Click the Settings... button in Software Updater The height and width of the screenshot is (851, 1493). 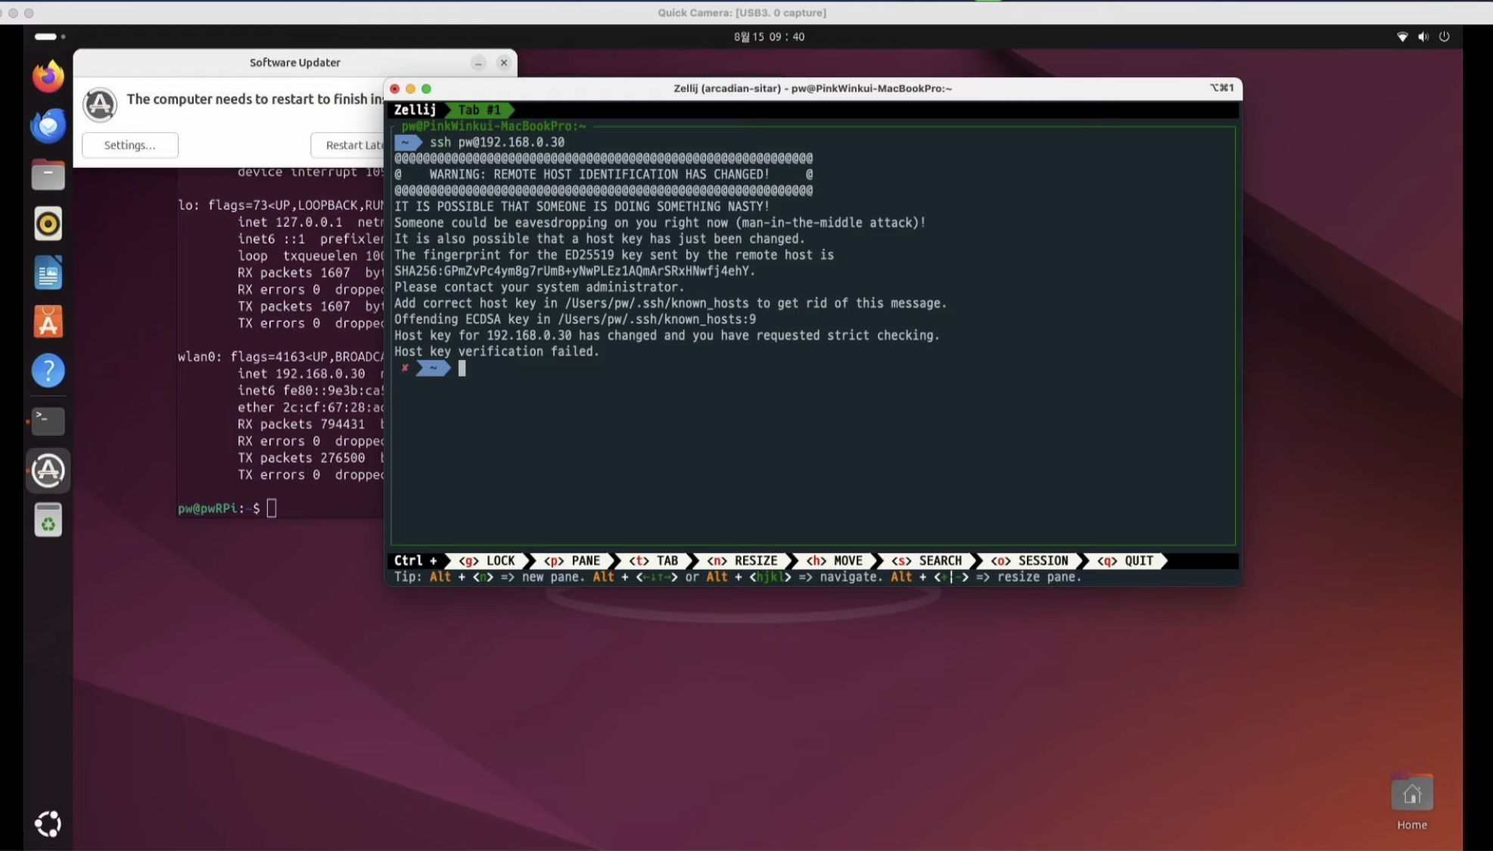(x=129, y=145)
